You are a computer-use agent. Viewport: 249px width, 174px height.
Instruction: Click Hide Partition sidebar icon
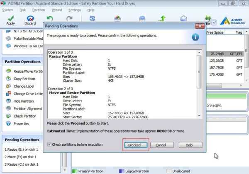(8, 101)
